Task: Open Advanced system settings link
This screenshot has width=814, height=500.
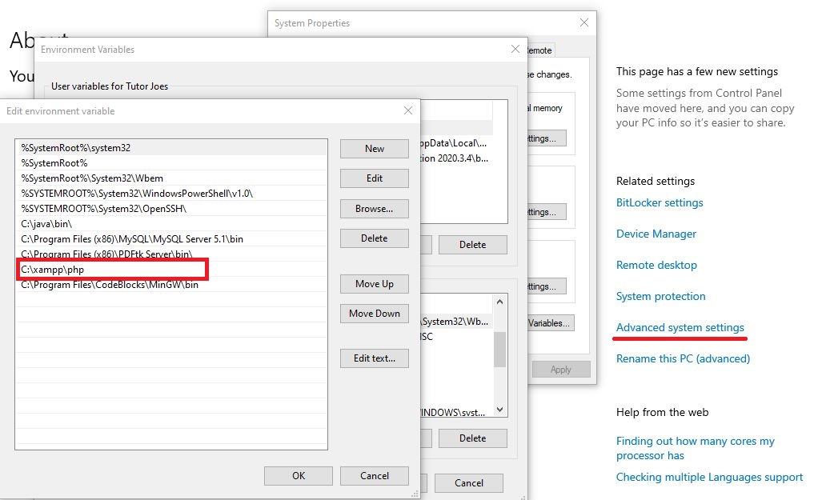Action: coord(680,328)
